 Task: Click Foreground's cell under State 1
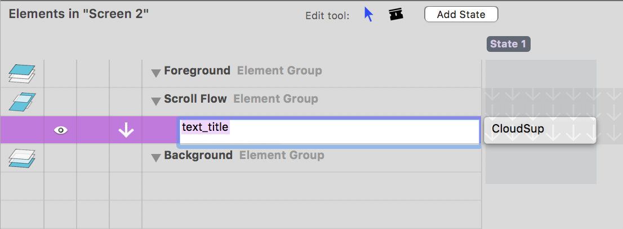(541, 73)
